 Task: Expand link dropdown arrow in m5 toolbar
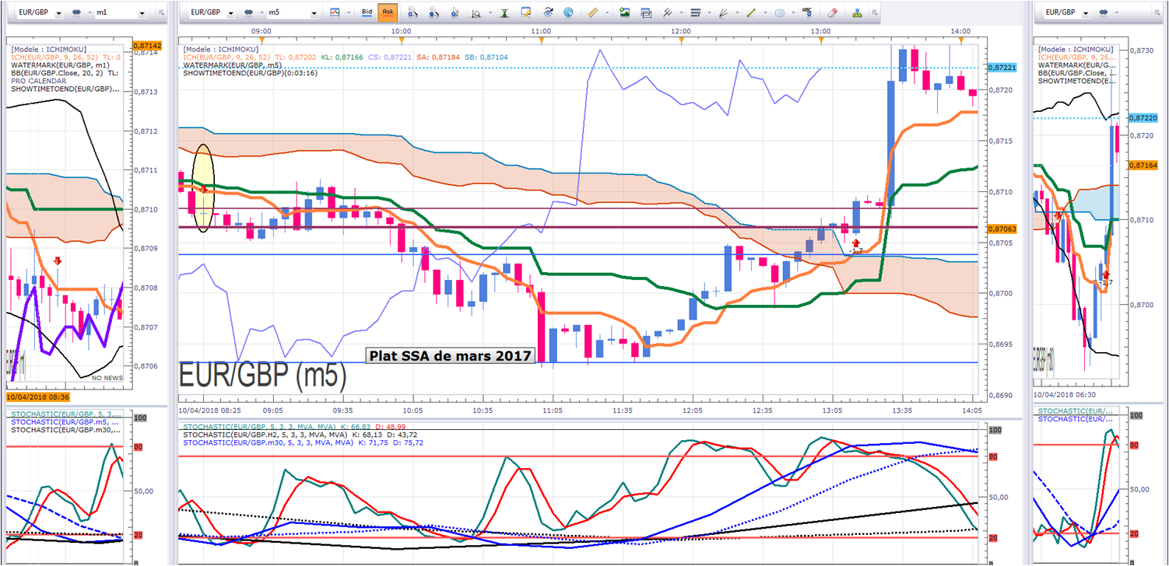(x=260, y=13)
